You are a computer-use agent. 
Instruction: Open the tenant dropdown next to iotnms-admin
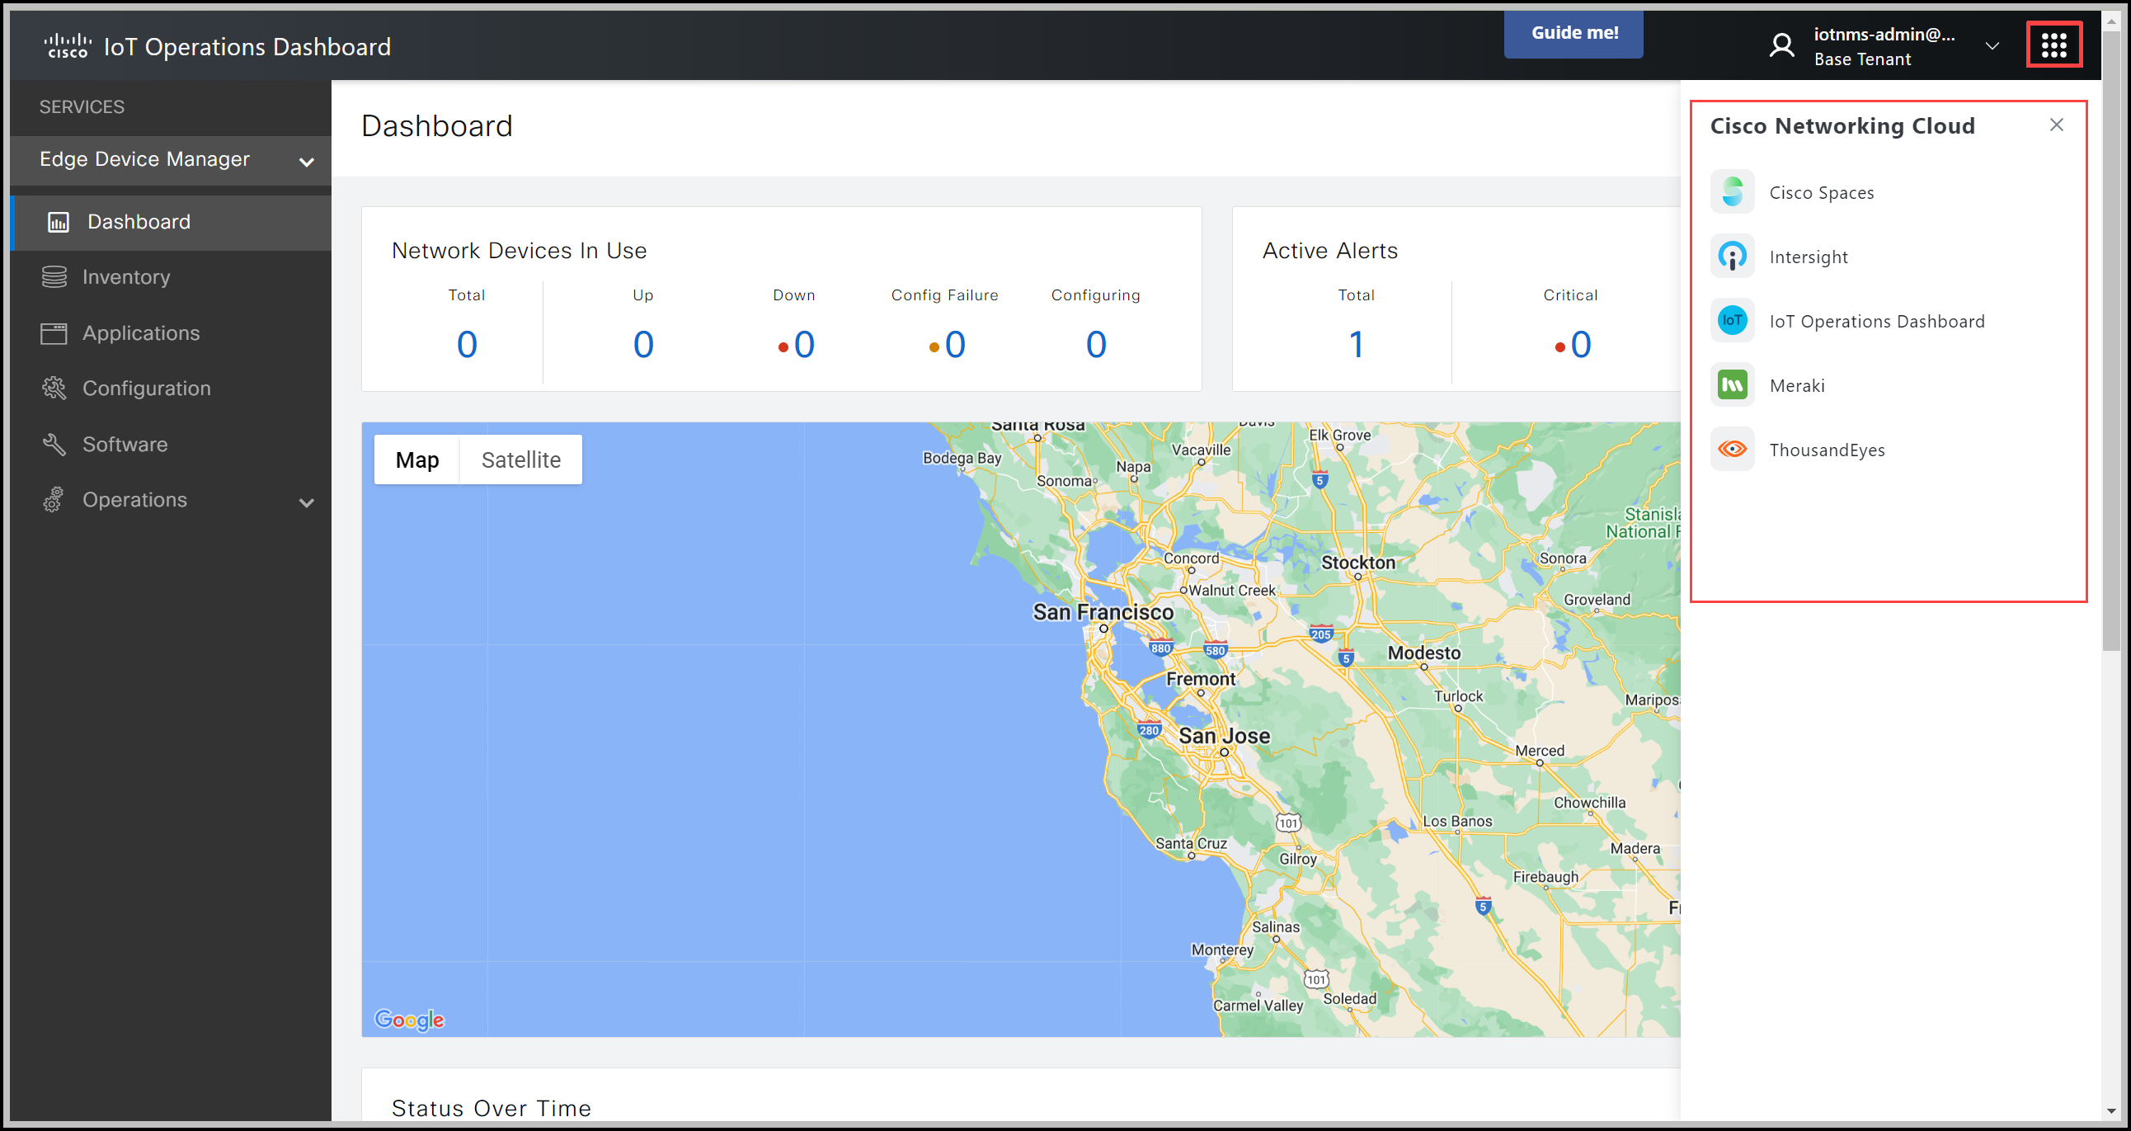pyautogui.click(x=1992, y=45)
